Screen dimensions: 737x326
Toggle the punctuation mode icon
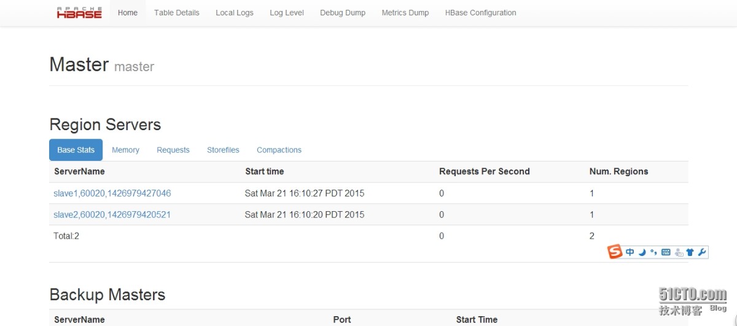click(653, 252)
